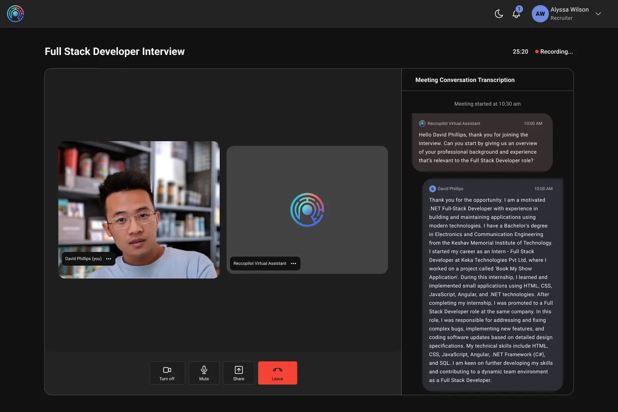
Task: Click the Alyssa Wilson name label
Action: [x=570, y=9]
